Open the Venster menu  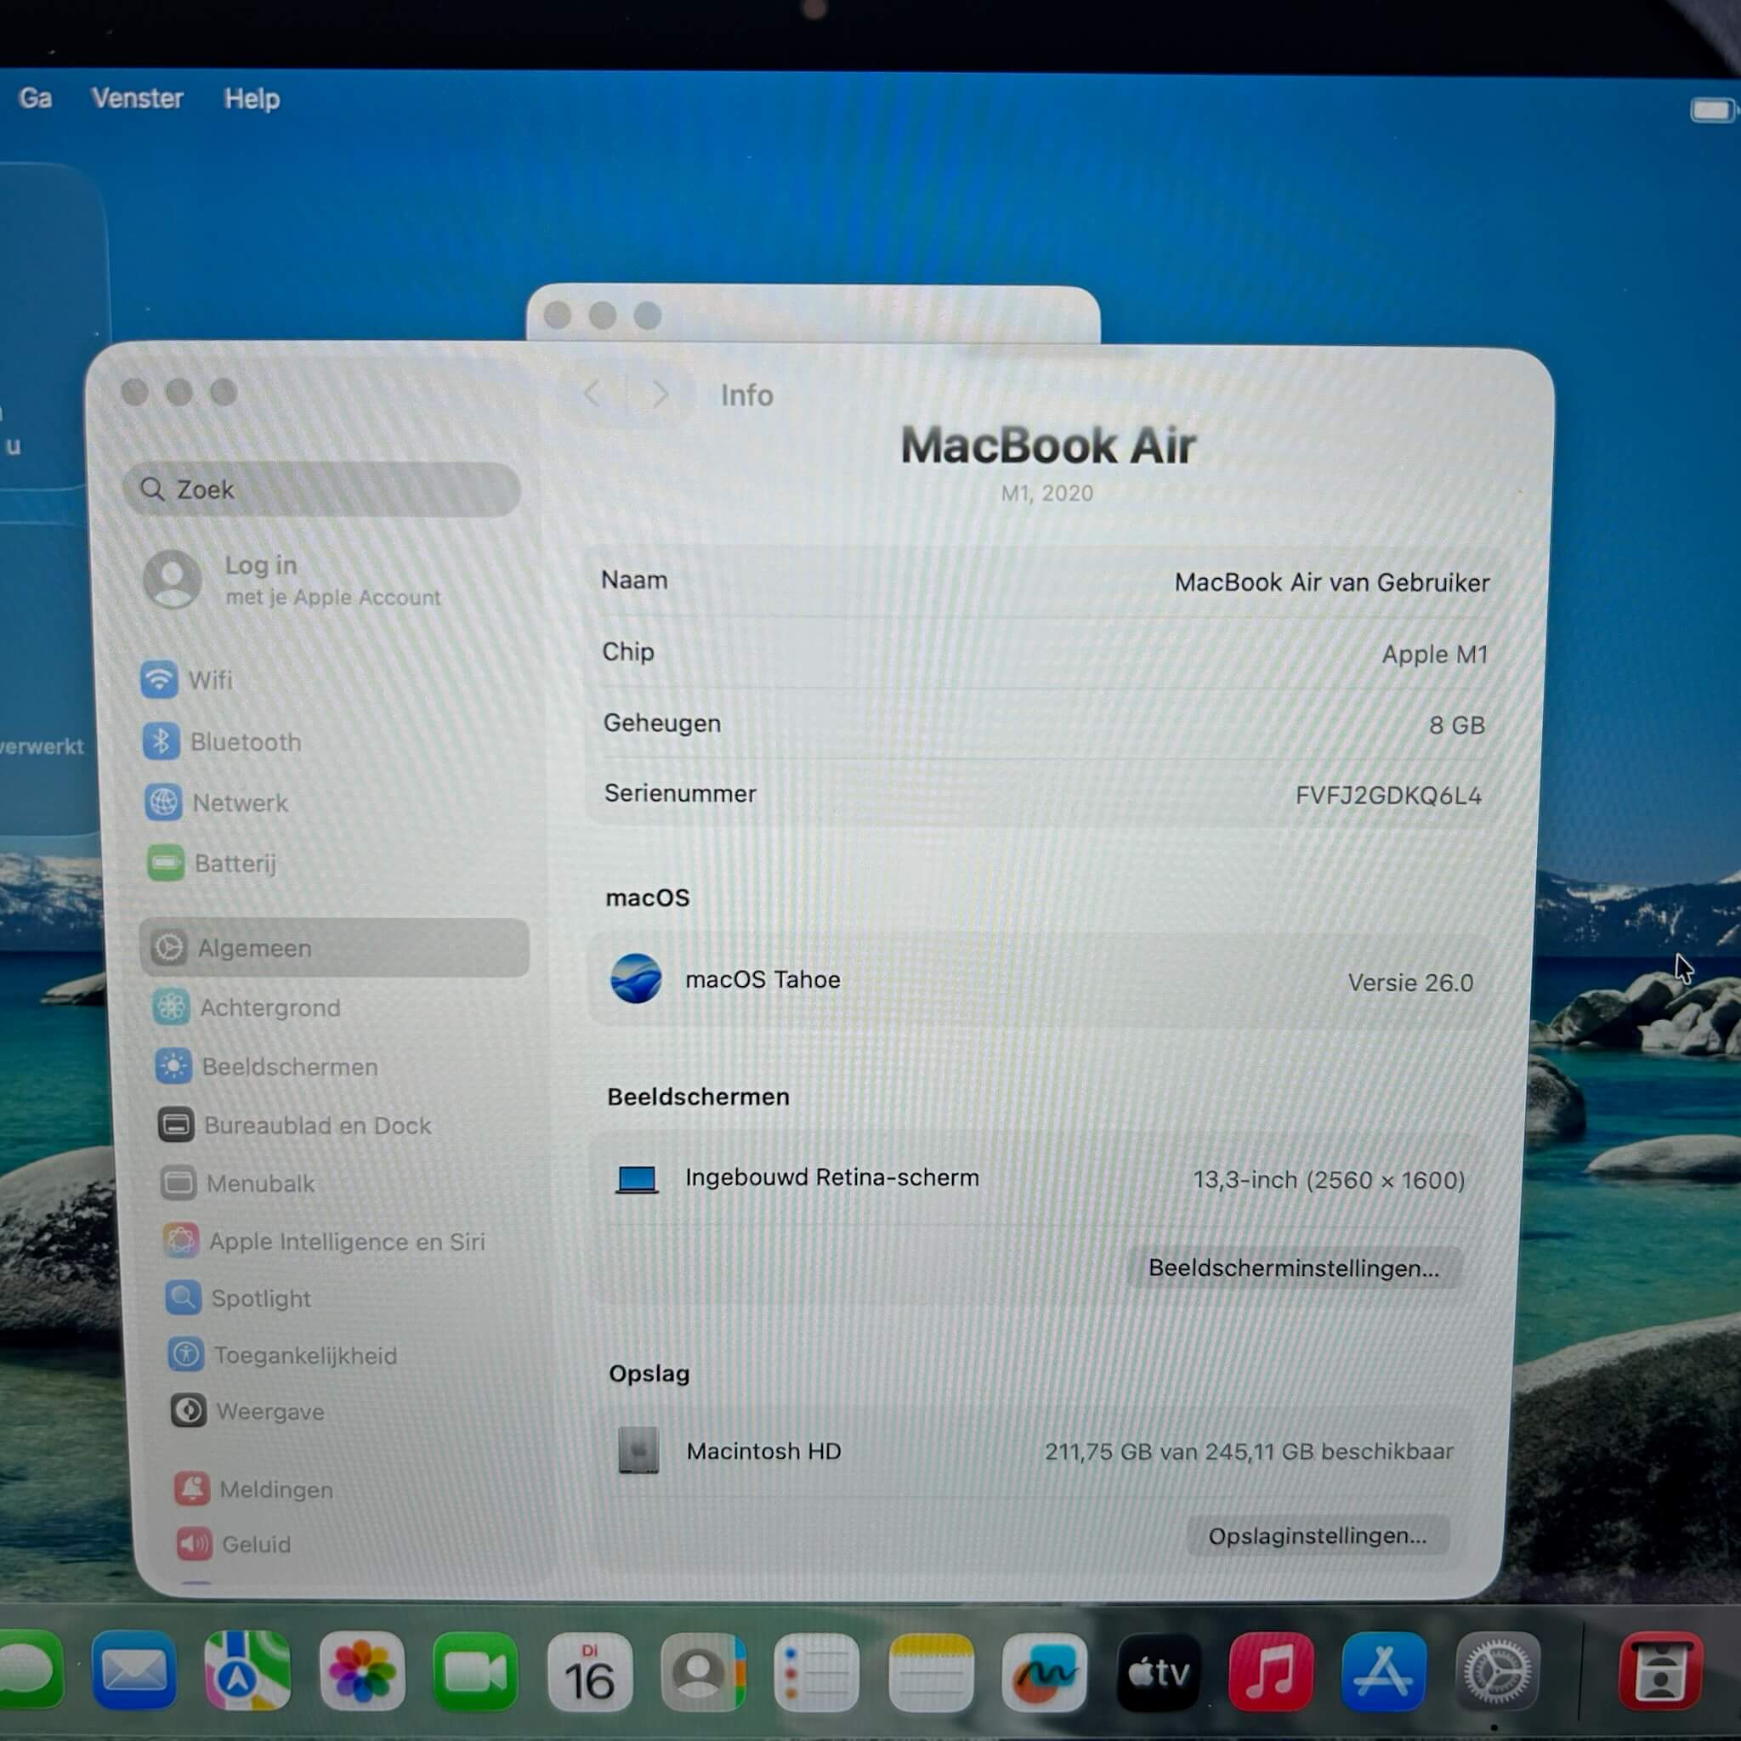point(137,97)
